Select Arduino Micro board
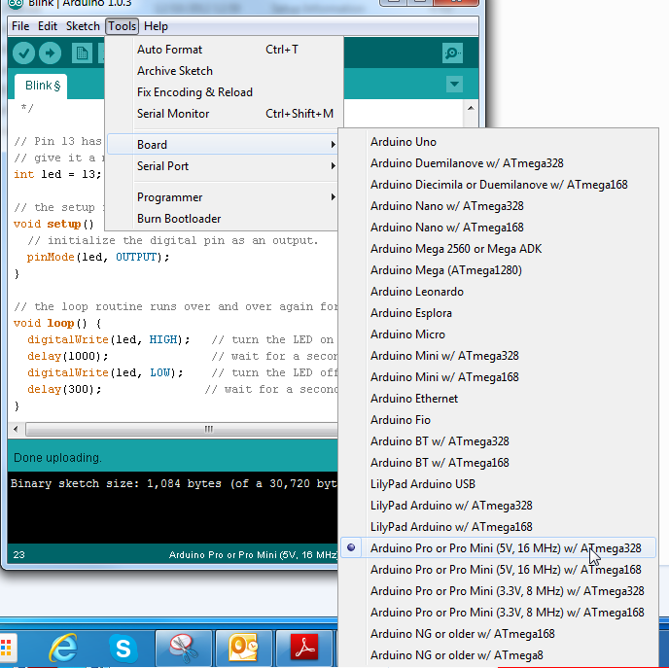Viewport: 669px width, 668px height. [498, 334]
